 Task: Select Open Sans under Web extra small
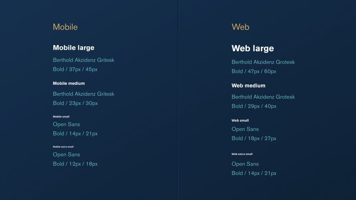(245, 164)
